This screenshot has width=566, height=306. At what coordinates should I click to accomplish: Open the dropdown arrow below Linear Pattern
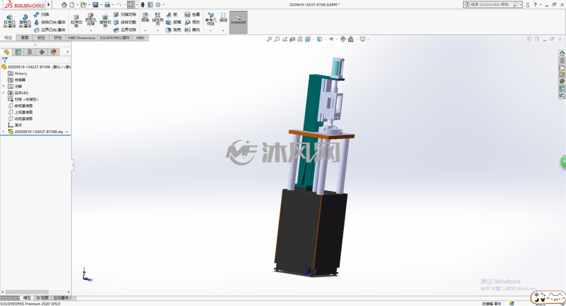click(x=158, y=30)
